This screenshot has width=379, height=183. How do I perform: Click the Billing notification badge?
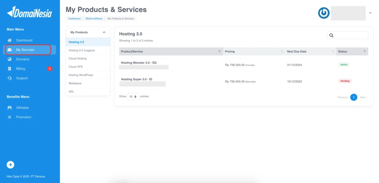coord(50,69)
